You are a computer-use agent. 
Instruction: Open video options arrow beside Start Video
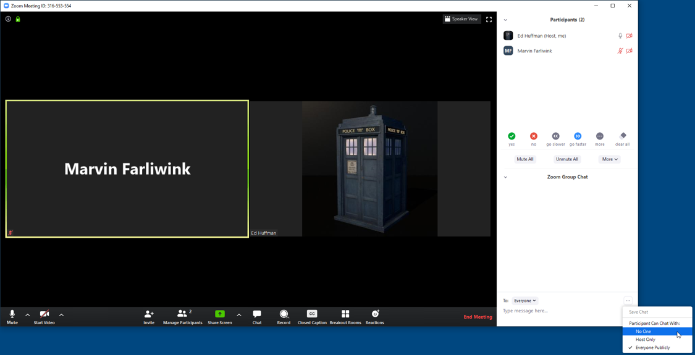[x=62, y=315]
